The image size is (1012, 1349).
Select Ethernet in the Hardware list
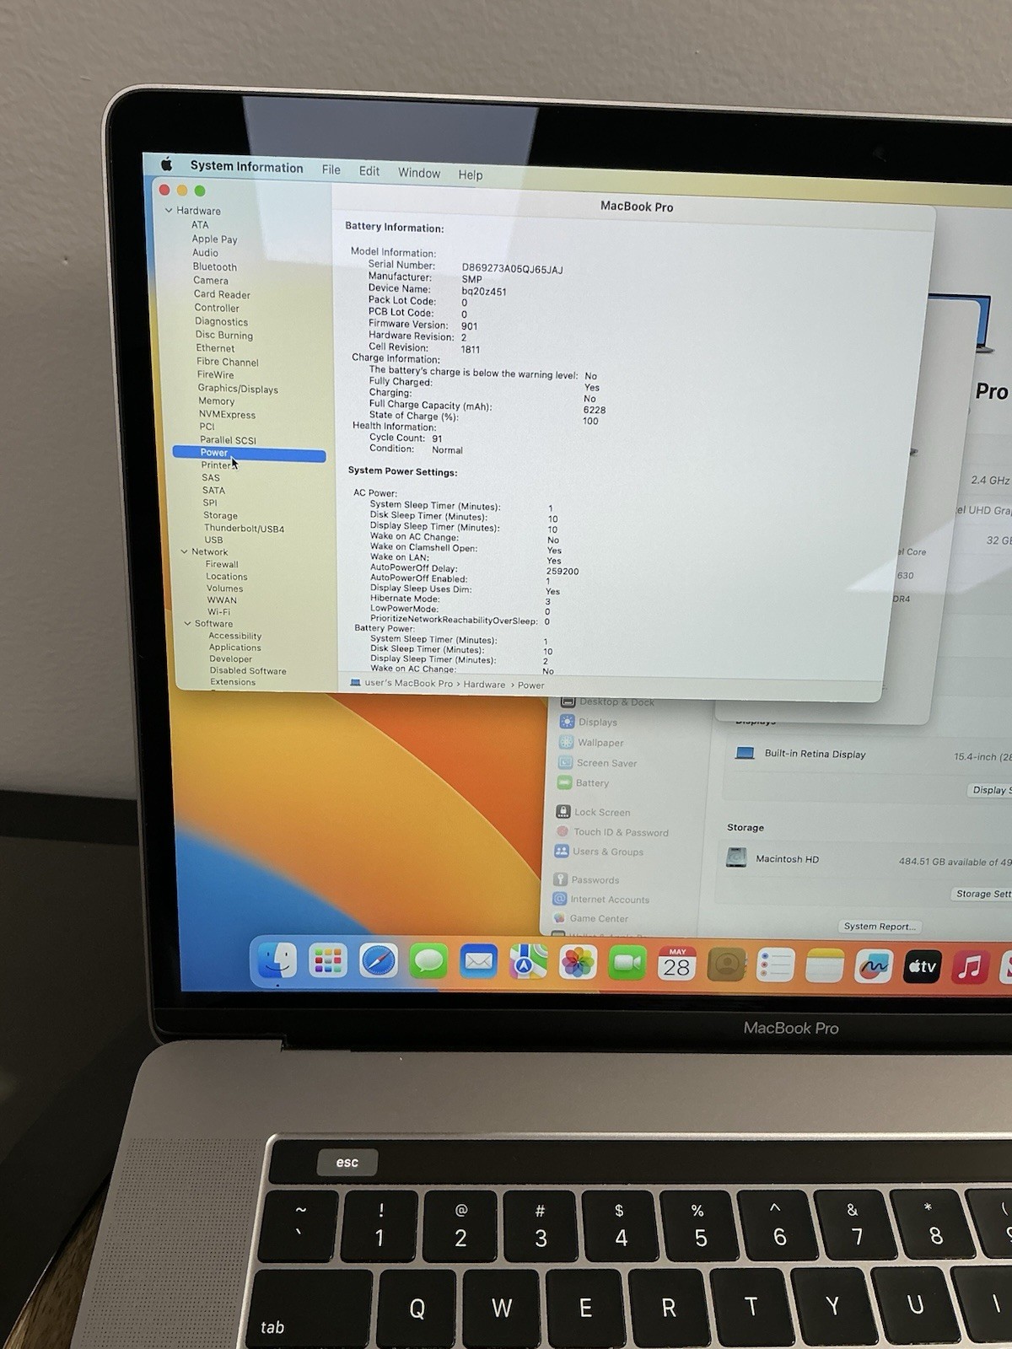coord(215,348)
